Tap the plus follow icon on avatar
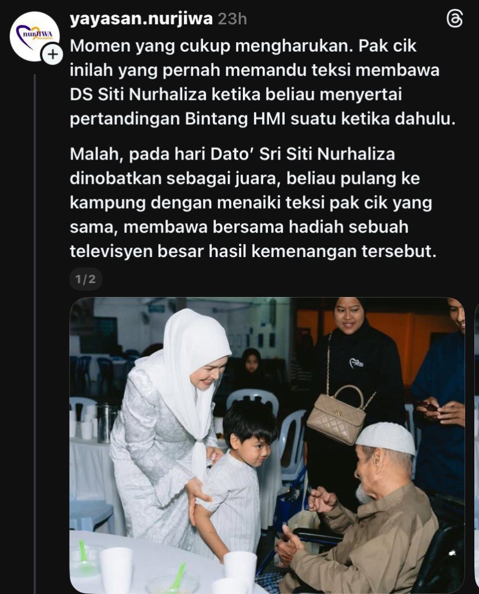The width and height of the screenshot is (479, 594). [53, 55]
